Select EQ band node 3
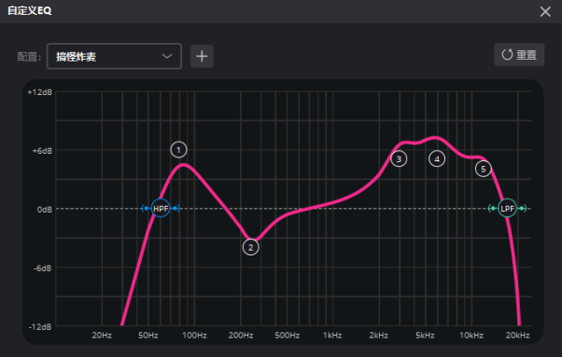The image size is (562, 357). (399, 158)
